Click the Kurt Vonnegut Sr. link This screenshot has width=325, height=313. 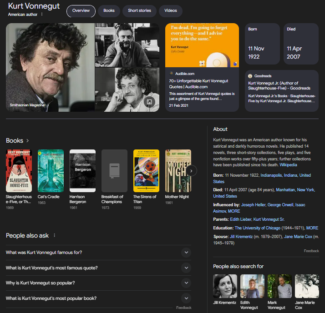pyautogui.click(x=269, y=219)
